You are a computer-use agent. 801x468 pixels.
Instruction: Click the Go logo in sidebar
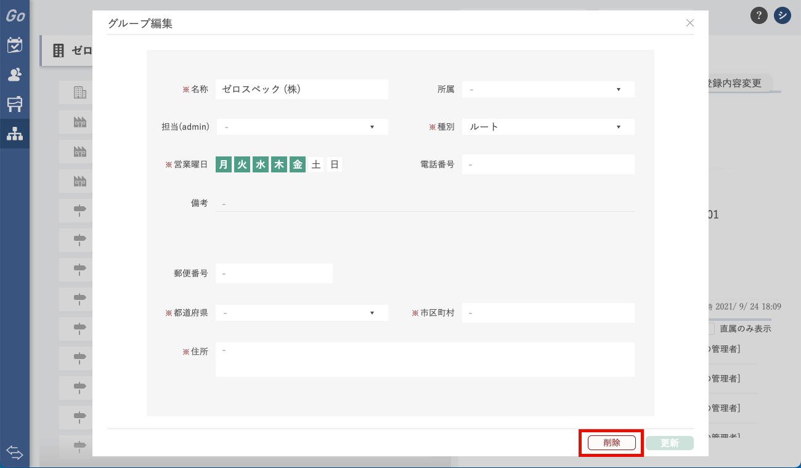coord(15,15)
